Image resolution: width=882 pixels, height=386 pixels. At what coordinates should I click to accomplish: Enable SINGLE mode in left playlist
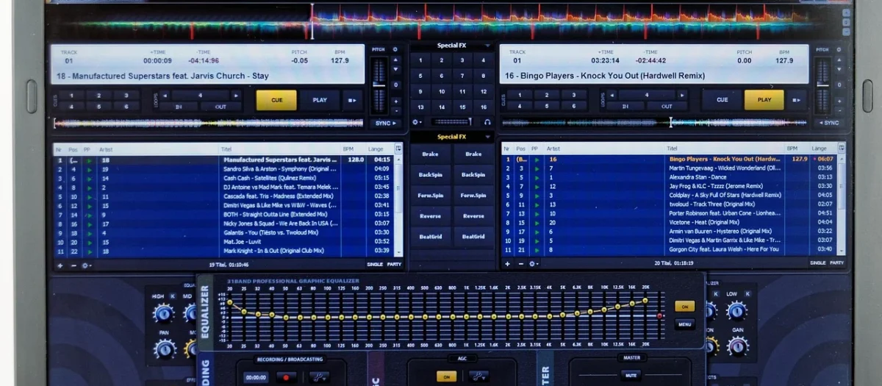click(375, 264)
